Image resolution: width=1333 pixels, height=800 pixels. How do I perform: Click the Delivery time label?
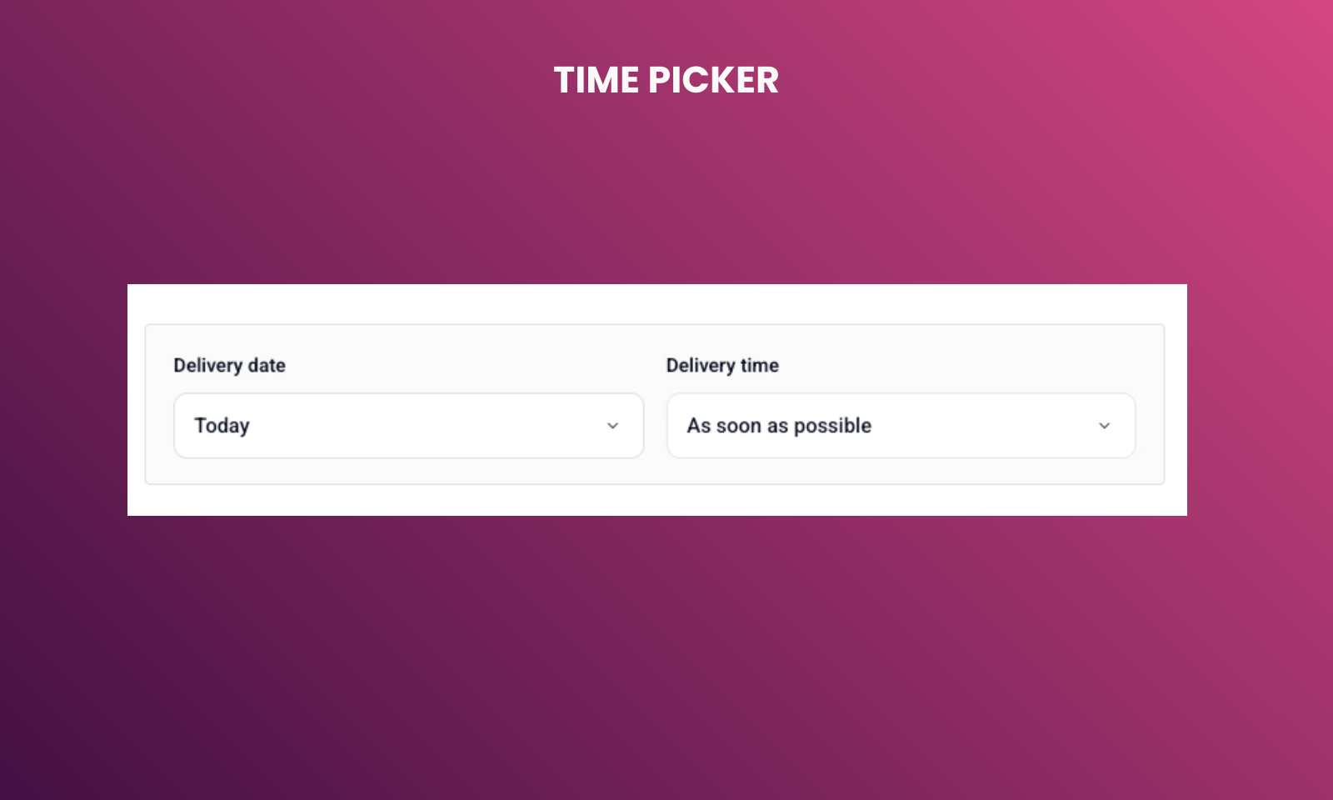tap(722, 365)
